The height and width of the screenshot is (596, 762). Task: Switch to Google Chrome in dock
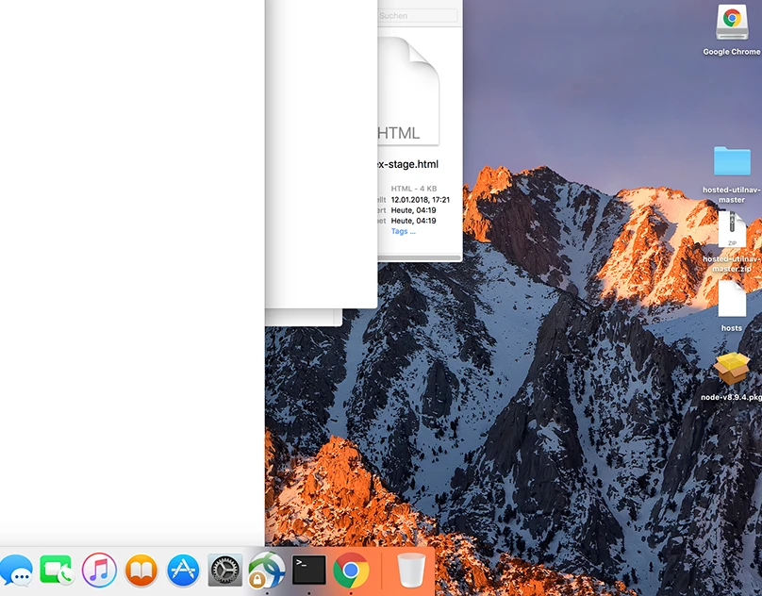pos(351,571)
